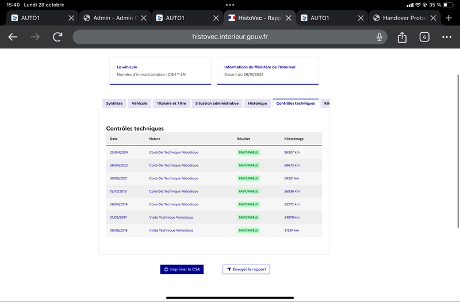Reload the HistoVec page
The height and width of the screenshot is (302, 460).
(57, 37)
